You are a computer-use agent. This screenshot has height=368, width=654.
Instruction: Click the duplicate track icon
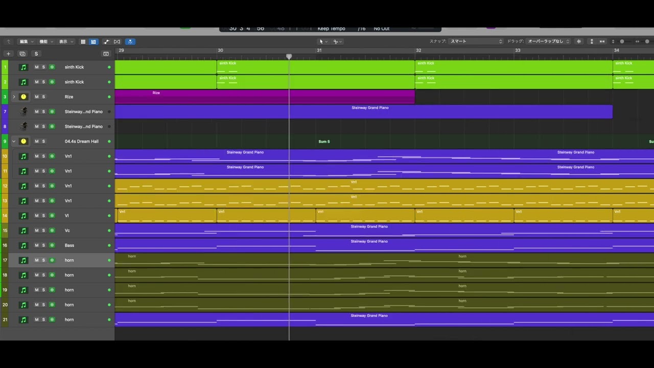22,54
